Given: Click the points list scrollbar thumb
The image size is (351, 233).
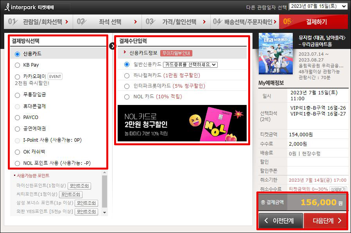Looking at the screenshot, I should click(x=104, y=191).
